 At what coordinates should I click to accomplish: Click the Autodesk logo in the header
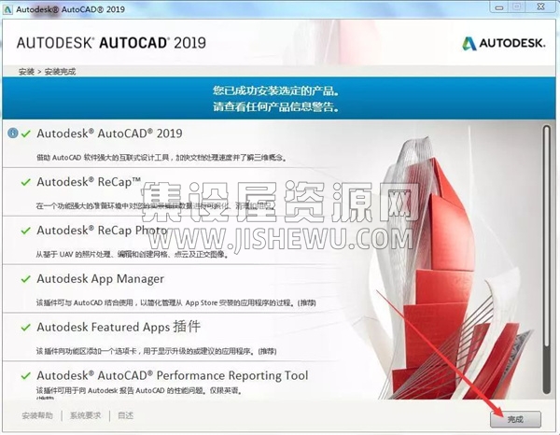click(x=504, y=43)
